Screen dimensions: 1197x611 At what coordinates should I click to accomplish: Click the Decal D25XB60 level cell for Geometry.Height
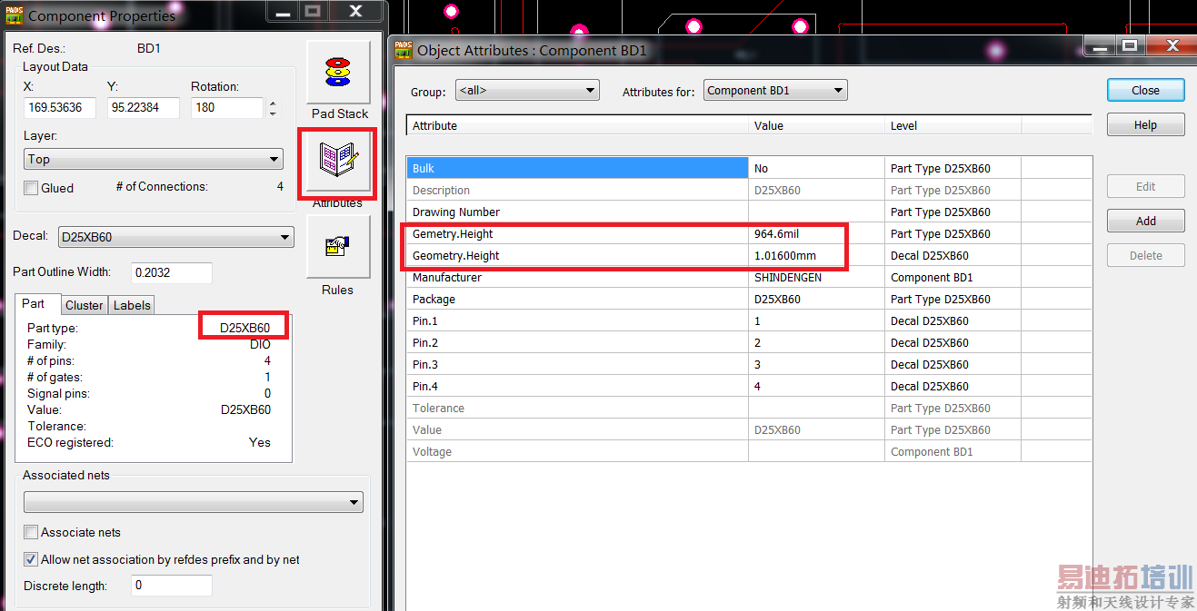click(x=953, y=255)
